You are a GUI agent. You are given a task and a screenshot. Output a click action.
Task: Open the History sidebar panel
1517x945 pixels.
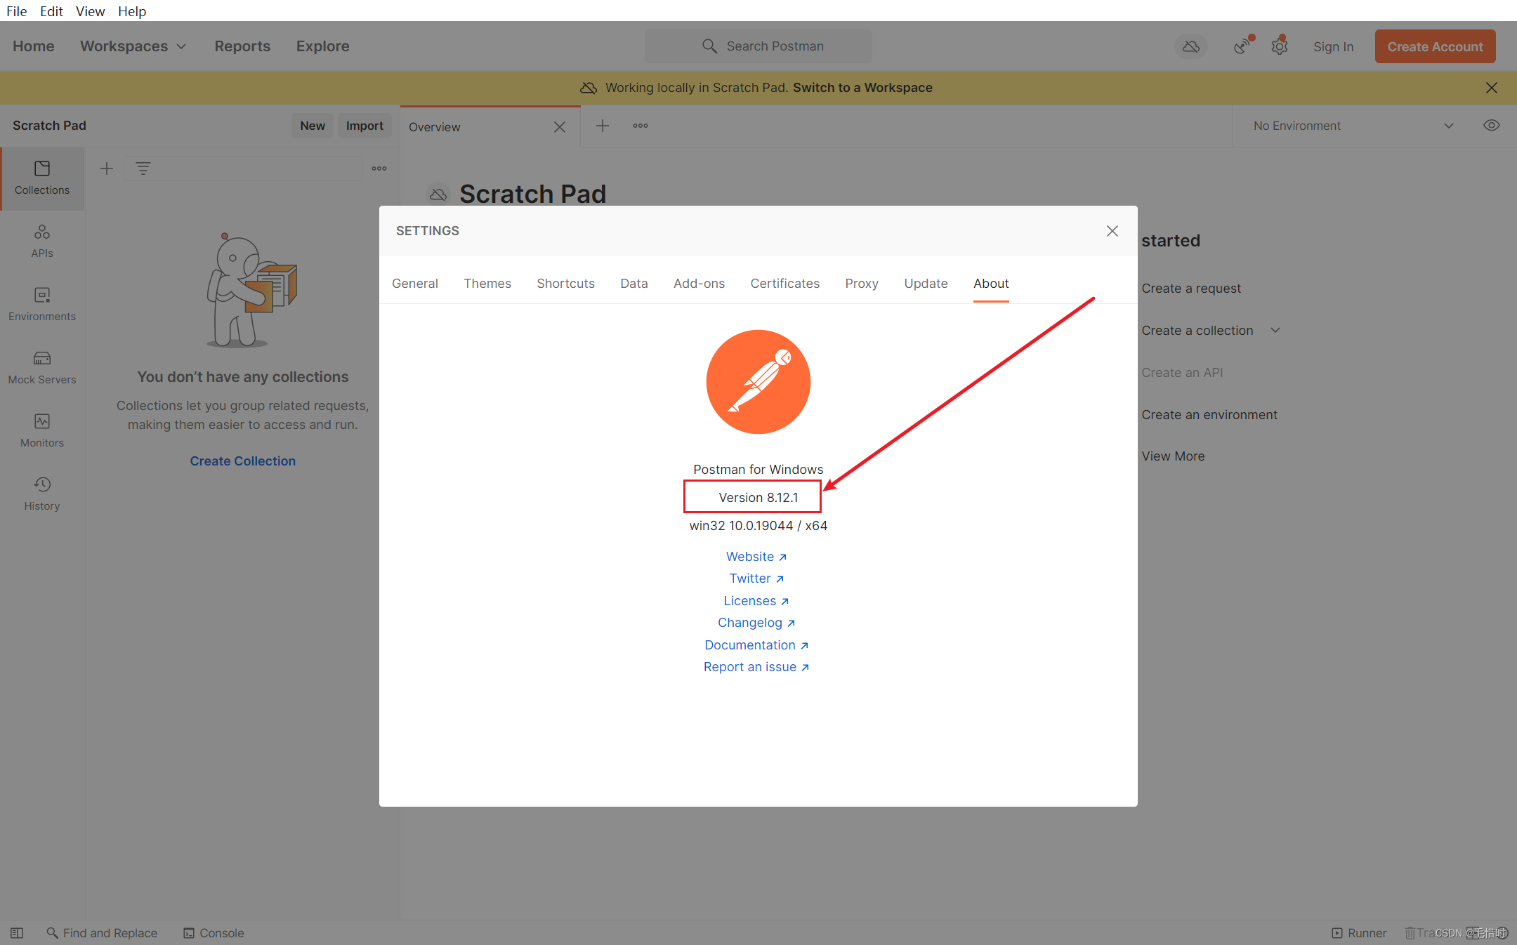tap(42, 494)
